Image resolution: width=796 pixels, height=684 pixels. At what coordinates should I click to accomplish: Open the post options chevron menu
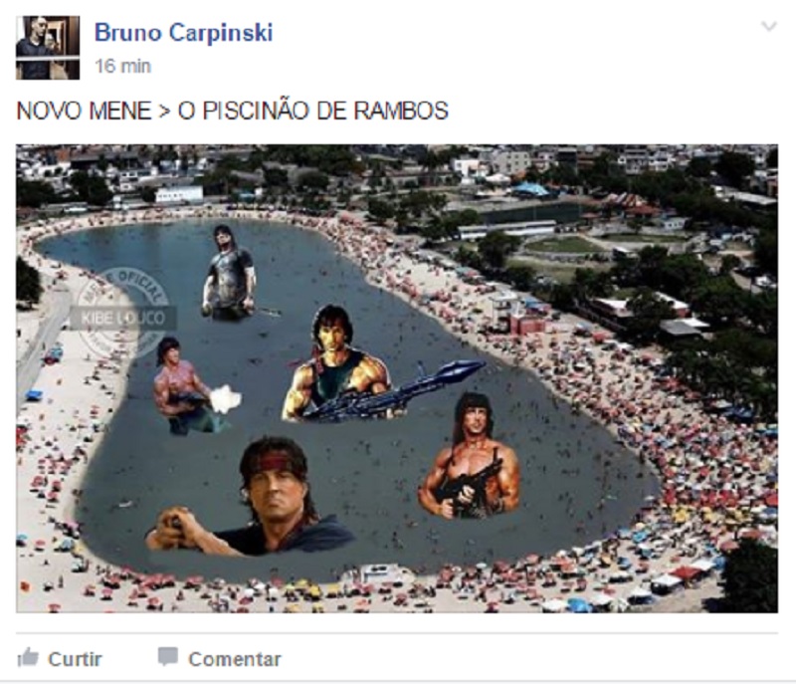[769, 26]
